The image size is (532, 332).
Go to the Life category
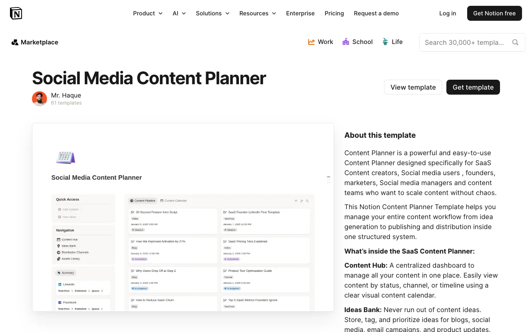(x=392, y=42)
